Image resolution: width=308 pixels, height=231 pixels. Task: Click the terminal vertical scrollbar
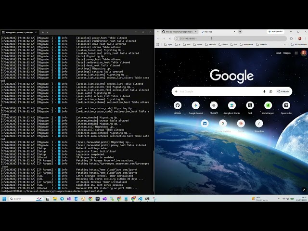tap(153, 172)
